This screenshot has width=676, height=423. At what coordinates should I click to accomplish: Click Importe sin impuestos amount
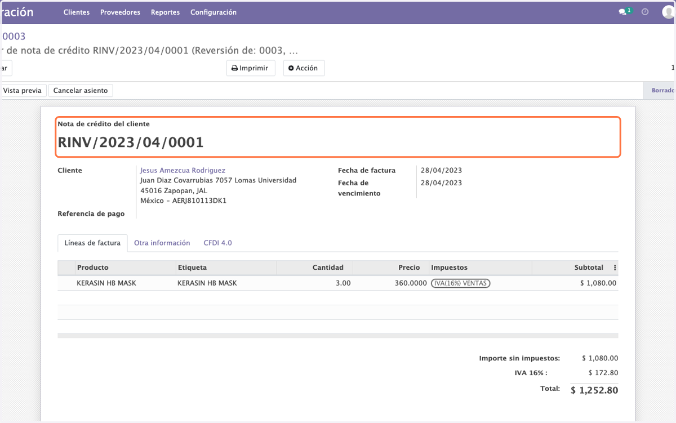(x=600, y=358)
